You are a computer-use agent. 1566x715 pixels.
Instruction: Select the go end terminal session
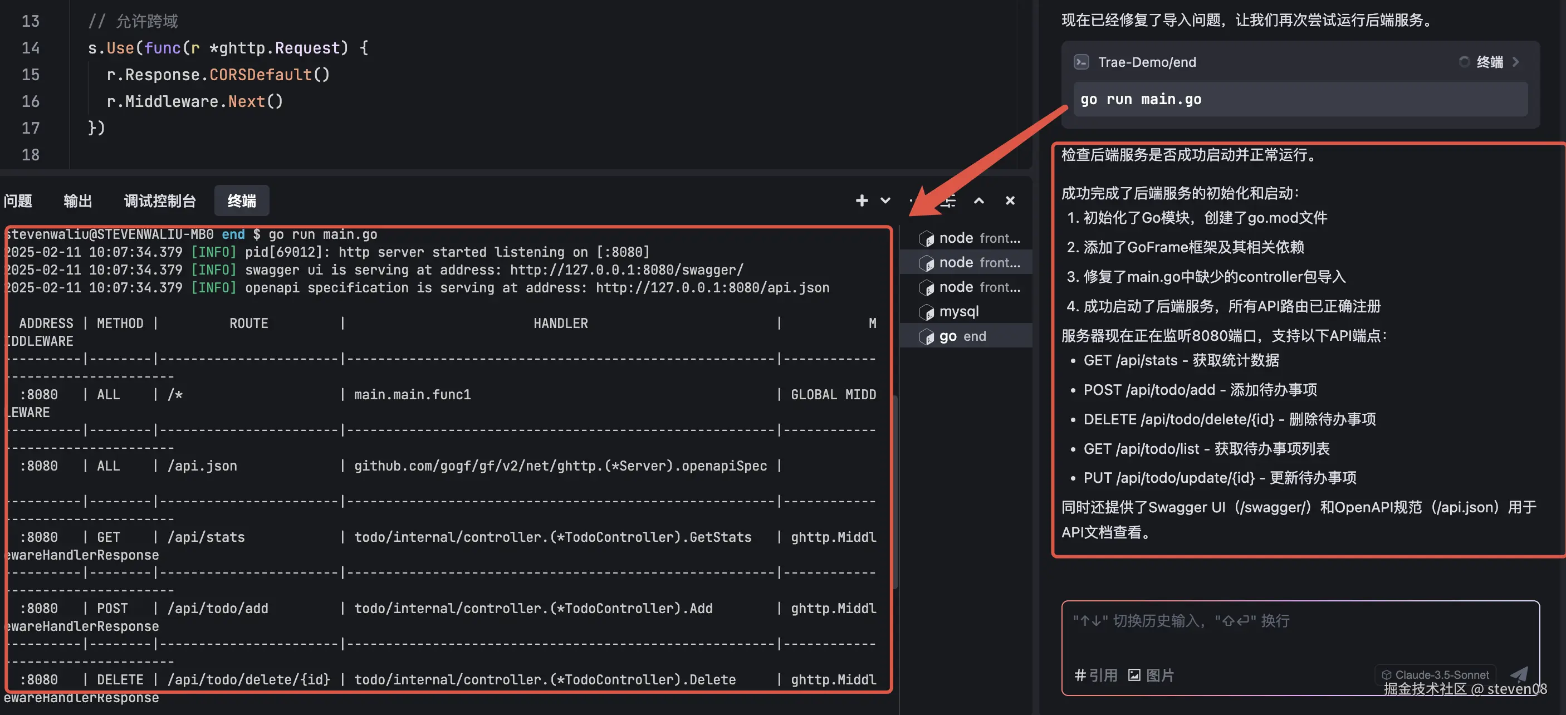click(x=962, y=336)
